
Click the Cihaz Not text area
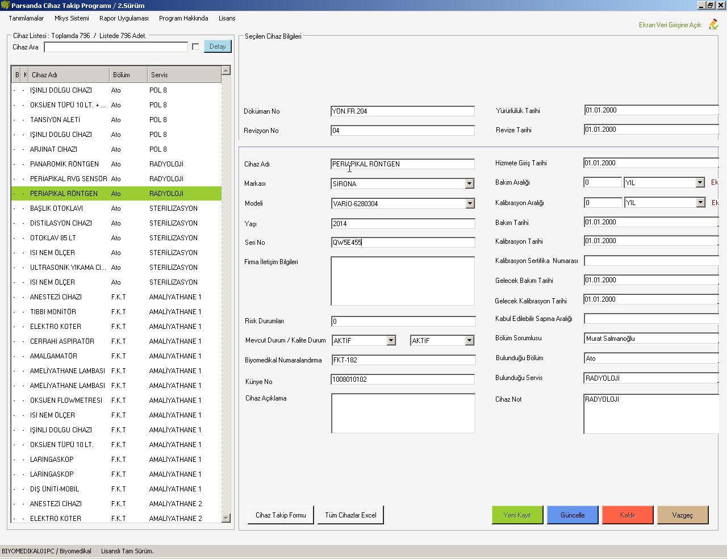click(x=651, y=414)
